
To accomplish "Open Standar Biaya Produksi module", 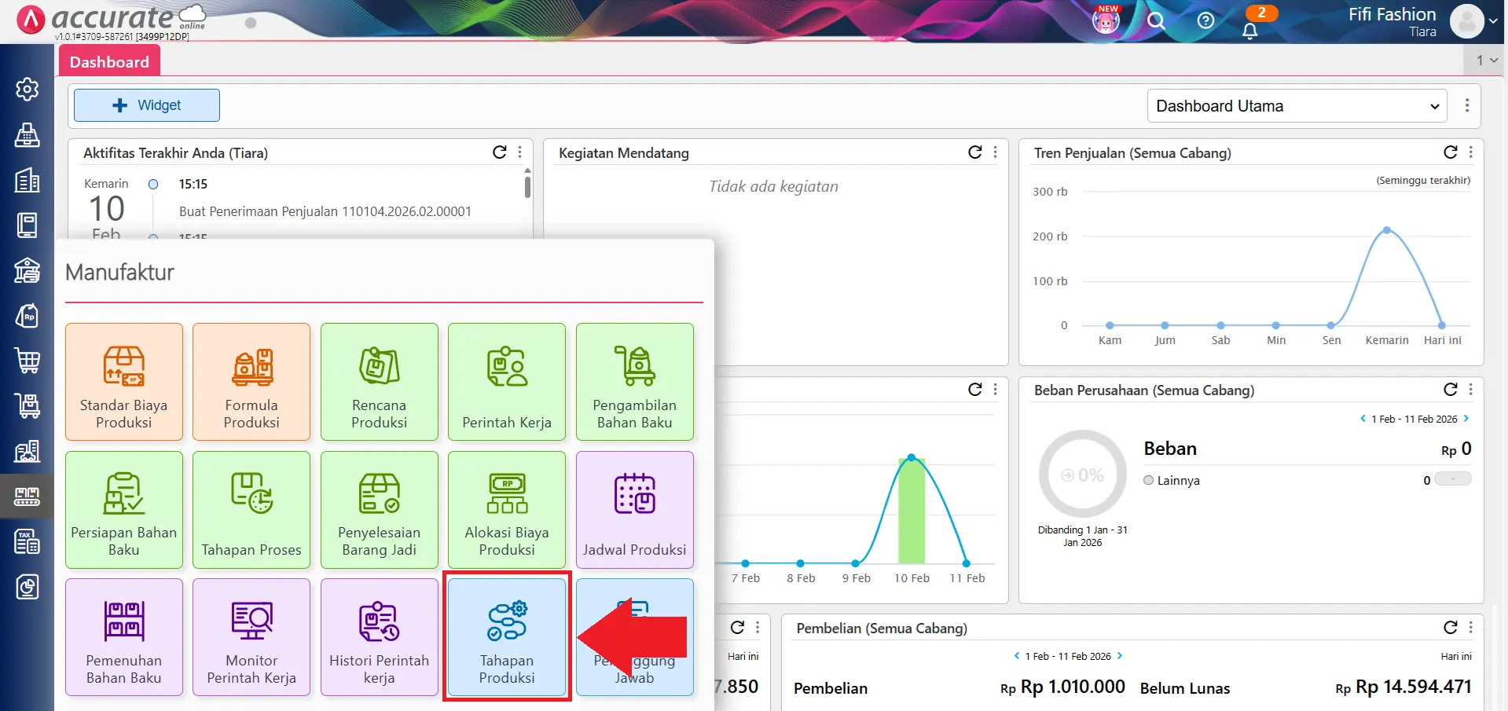I will 124,382.
